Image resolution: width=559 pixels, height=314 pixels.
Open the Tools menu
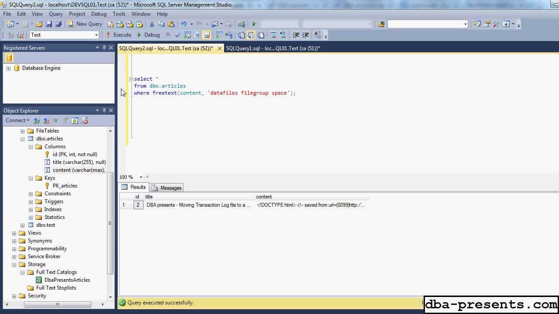pos(119,14)
